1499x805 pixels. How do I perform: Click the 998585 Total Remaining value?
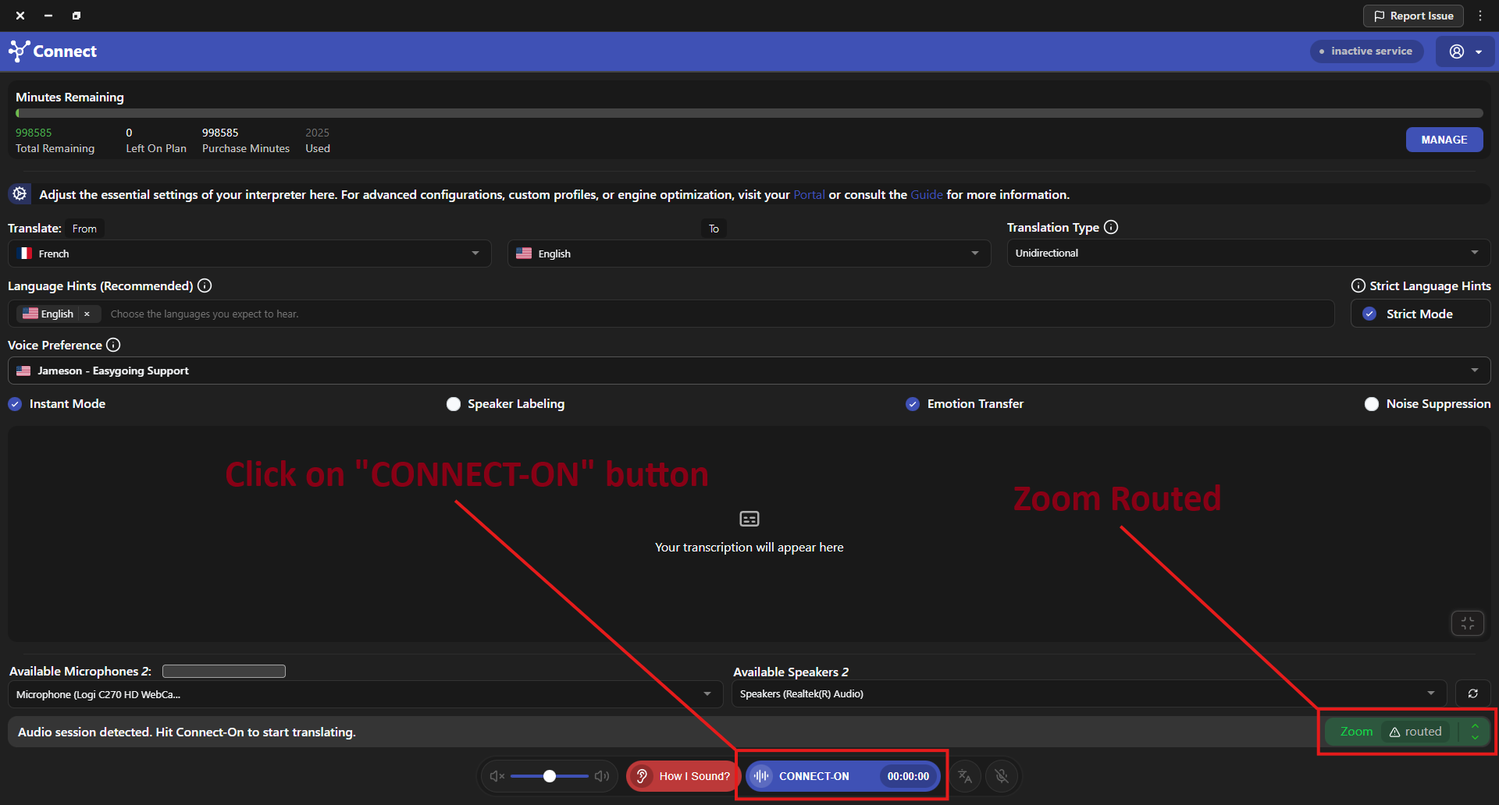pyautogui.click(x=34, y=133)
